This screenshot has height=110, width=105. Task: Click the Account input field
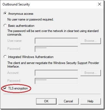click(56, 73)
